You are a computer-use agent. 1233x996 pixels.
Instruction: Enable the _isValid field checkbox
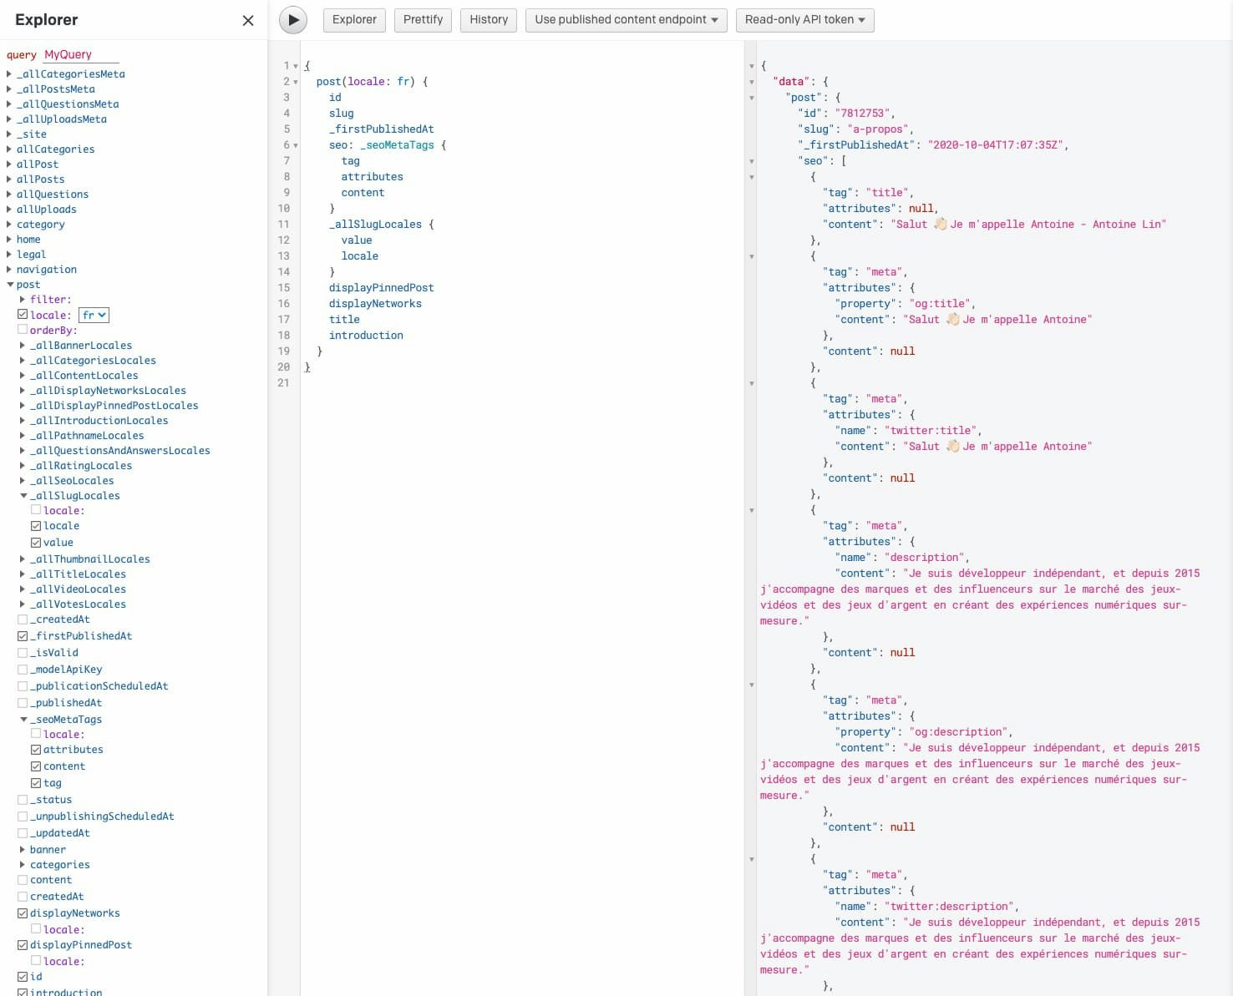point(23,653)
